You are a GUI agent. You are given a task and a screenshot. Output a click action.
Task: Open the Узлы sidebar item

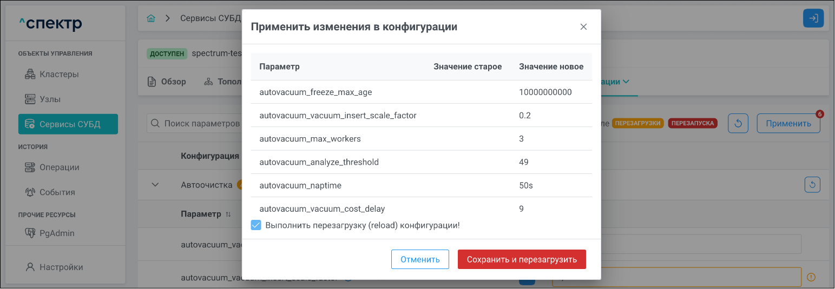[68, 99]
